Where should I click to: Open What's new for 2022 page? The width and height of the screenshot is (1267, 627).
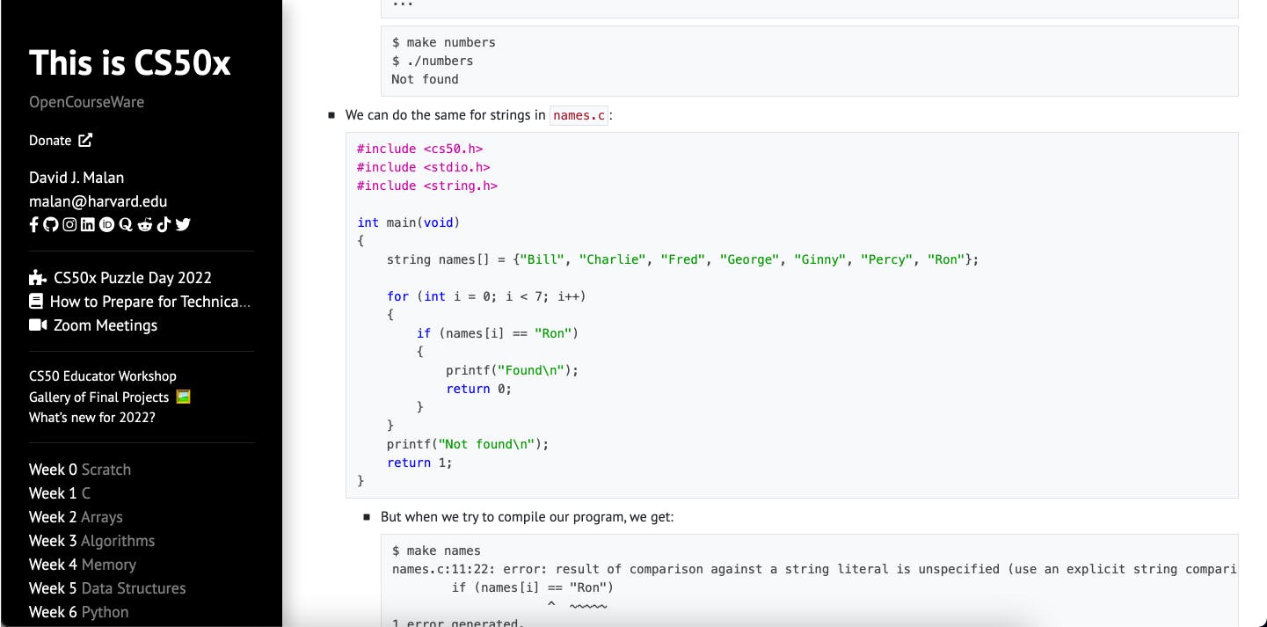92,418
